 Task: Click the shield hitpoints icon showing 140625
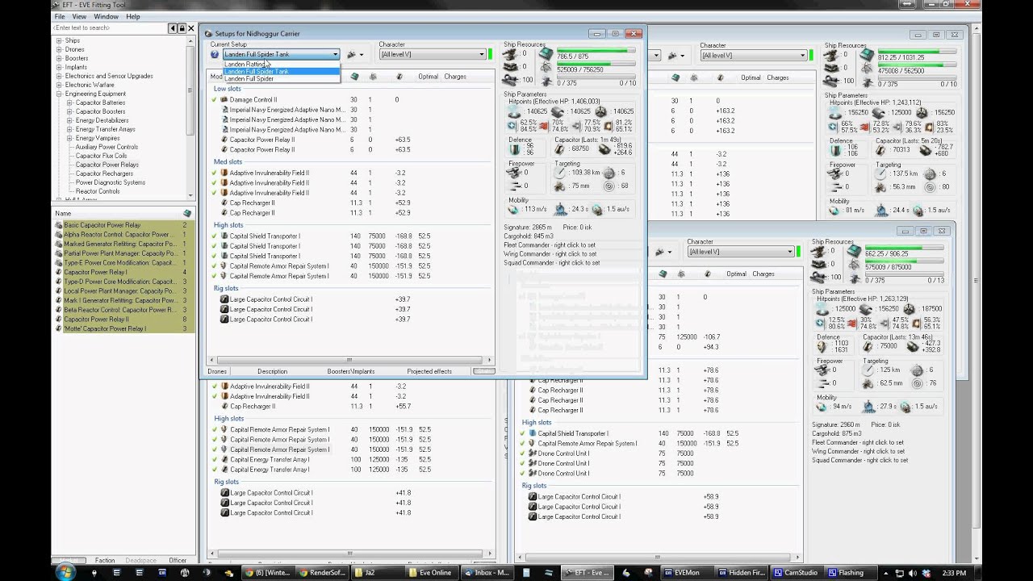click(515, 112)
